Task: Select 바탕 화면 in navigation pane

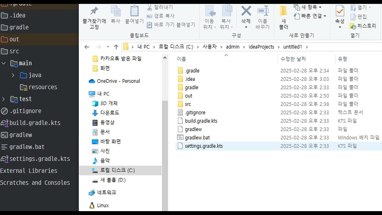Action: [x=110, y=141]
